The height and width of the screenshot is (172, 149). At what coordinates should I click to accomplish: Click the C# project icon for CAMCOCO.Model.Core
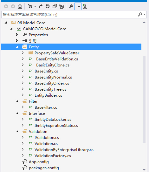coord(19,29)
